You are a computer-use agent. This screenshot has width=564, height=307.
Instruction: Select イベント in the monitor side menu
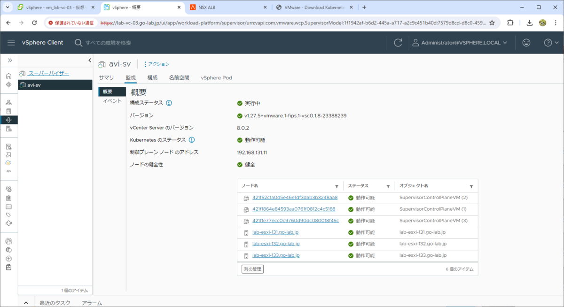click(x=112, y=101)
